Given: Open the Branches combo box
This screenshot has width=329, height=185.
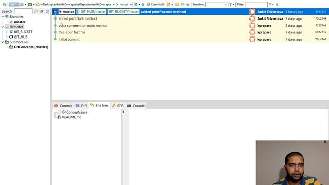Looking at the screenshot, I should (216, 5).
